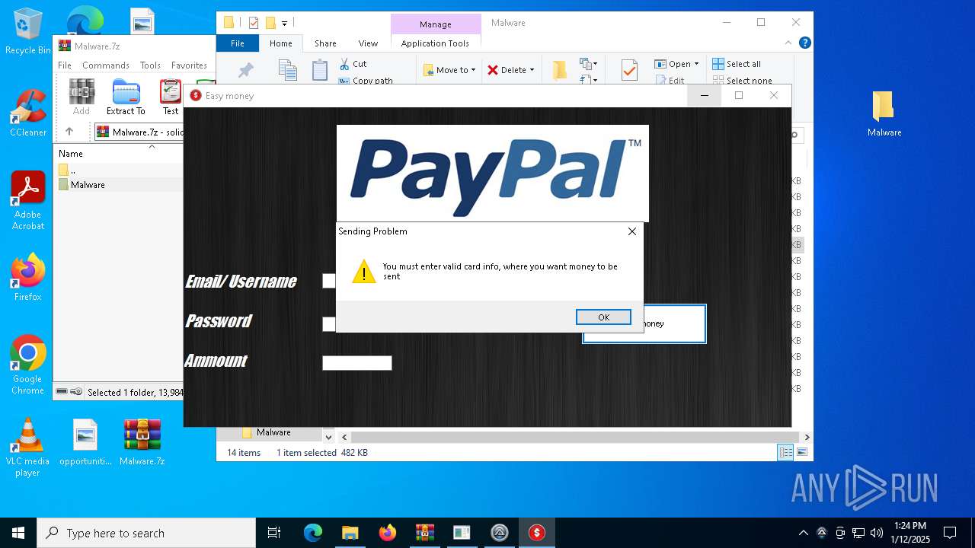Click the Paste clipboard icon
Viewport: 975px width, 548px height.
coord(320,70)
